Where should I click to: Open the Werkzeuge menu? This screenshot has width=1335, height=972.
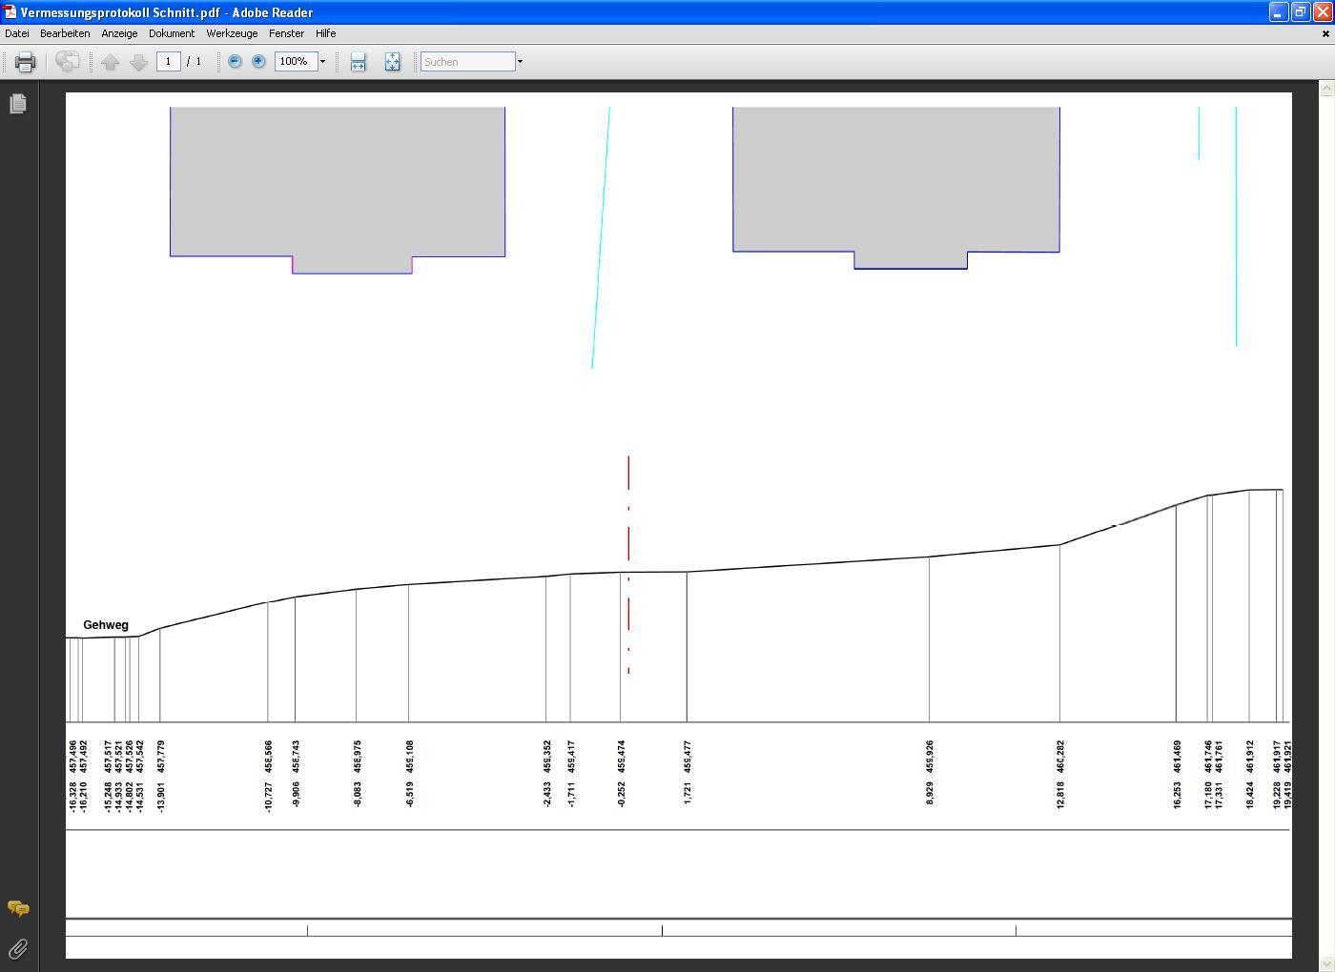232,33
